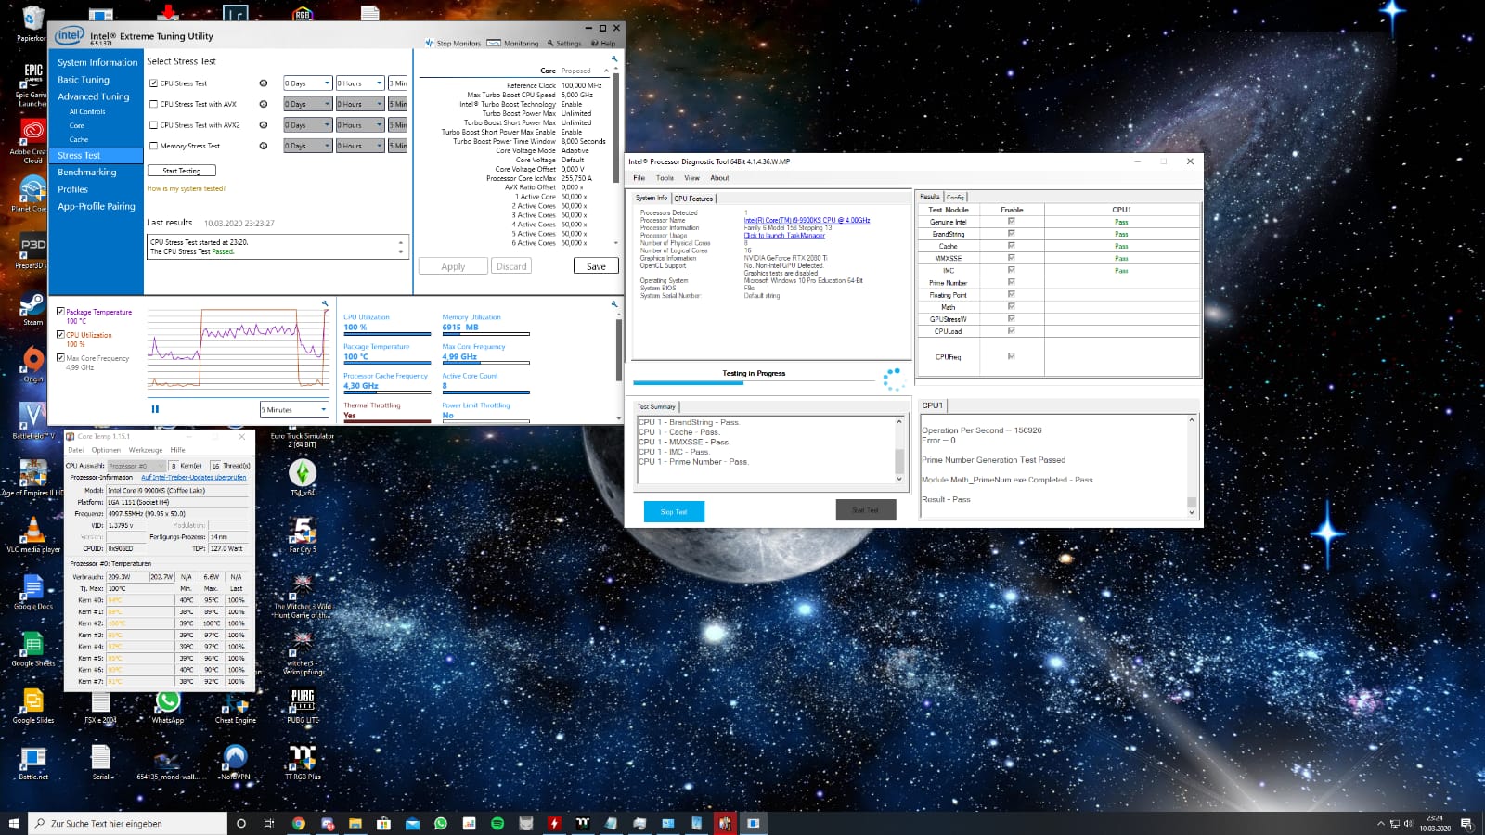This screenshot has width=1485, height=835.
Task: Enable CPU Stress Test with AVX checkbox
Action: (x=153, y=104)
